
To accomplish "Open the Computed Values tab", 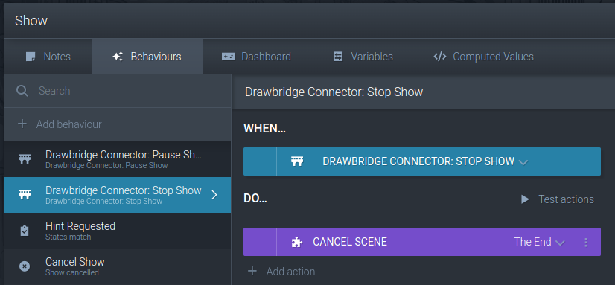I will pos(483,57).
